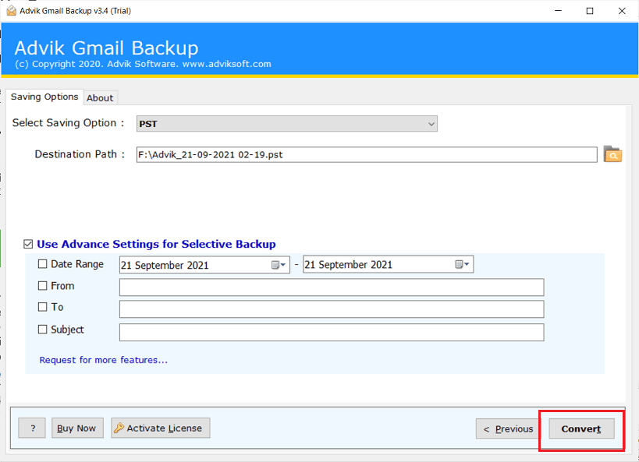This screenshot has height=462, width=639.
Task: Uncheck Use Advance Settings for Selective Backup
Action: pyautogui.click(x=28, y=244)
